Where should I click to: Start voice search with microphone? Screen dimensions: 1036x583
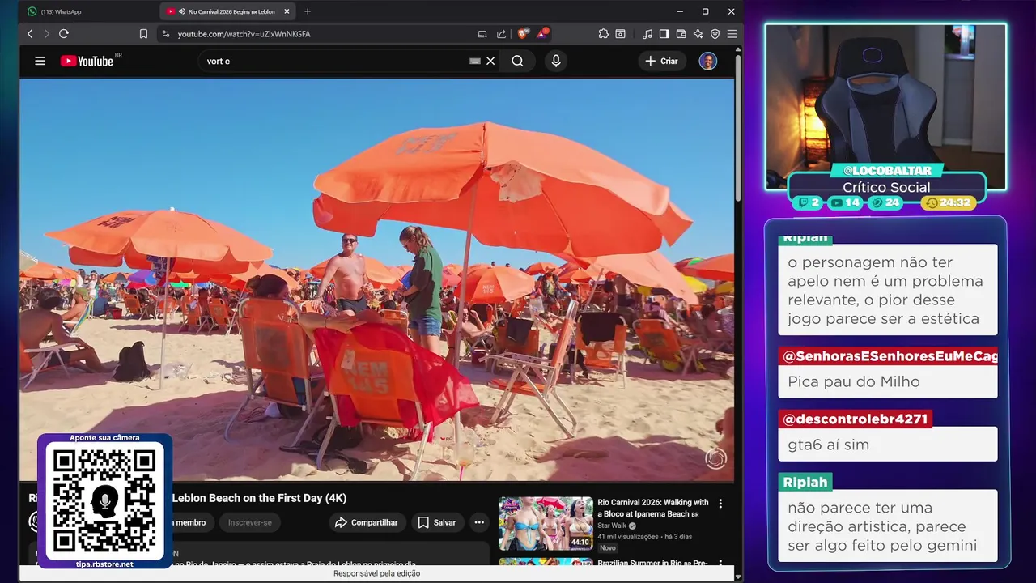(x=555, y=61)
